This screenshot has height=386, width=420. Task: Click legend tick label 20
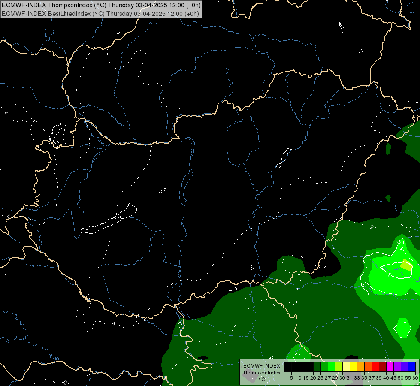tap(314, 378)
